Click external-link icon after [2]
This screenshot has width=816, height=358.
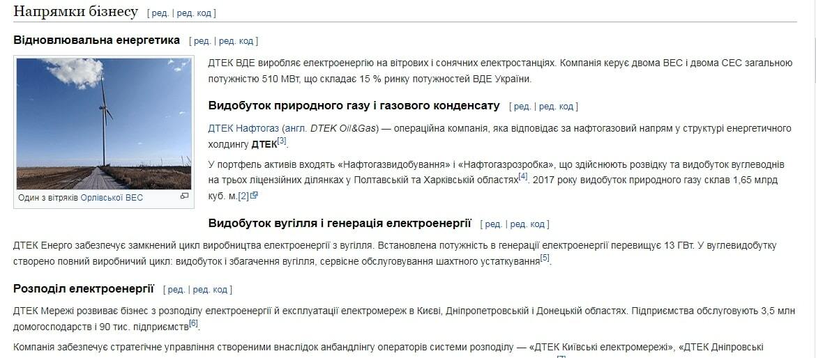click(255, 196)
